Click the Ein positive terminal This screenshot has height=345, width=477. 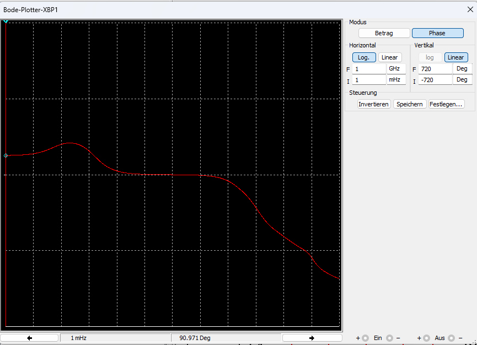pos(366,338)
